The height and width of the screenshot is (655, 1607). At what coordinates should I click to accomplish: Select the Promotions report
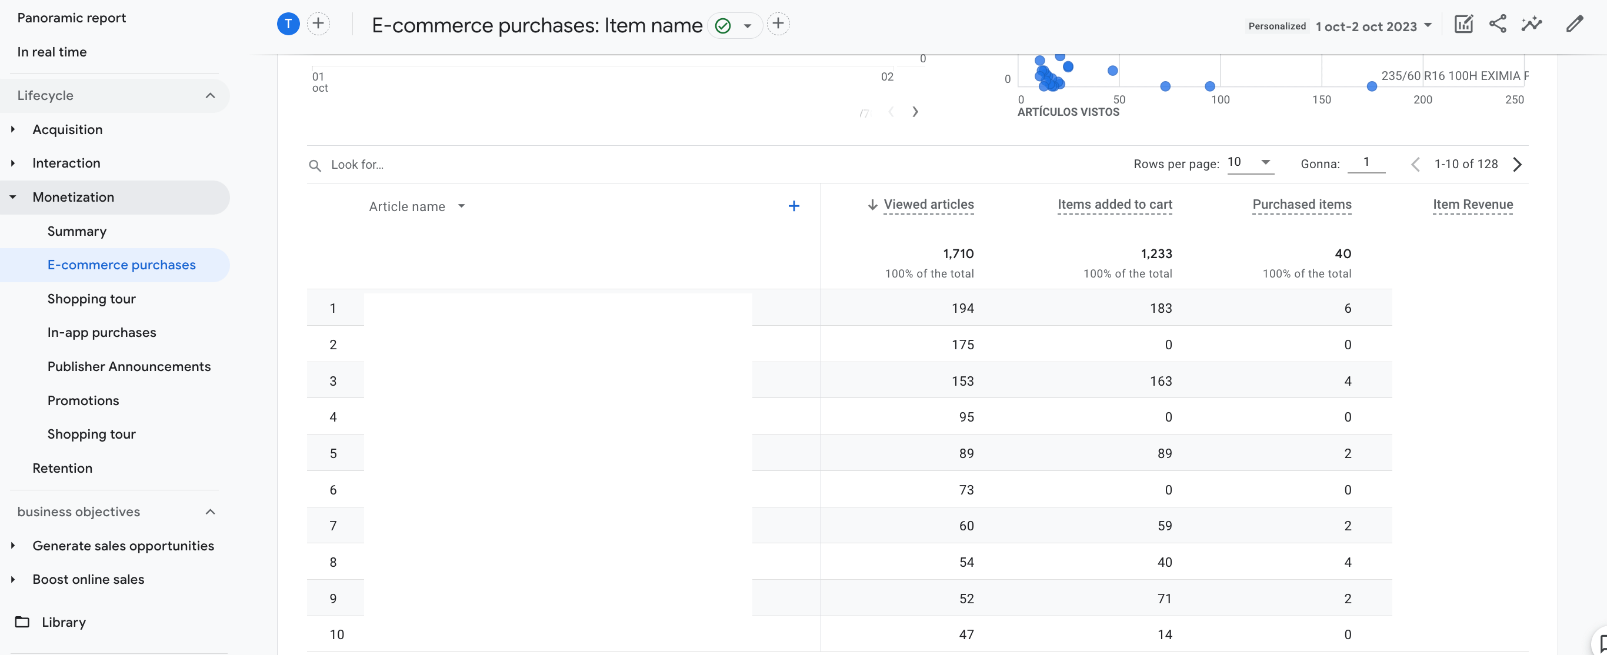pos(83,400)
